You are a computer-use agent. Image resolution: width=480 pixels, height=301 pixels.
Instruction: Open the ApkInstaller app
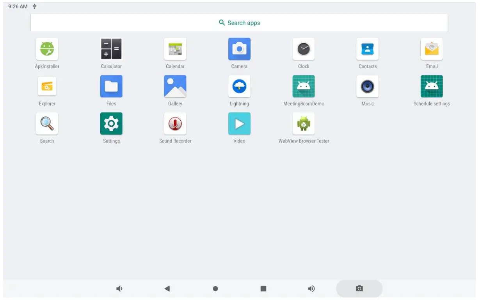click(47, 49)
